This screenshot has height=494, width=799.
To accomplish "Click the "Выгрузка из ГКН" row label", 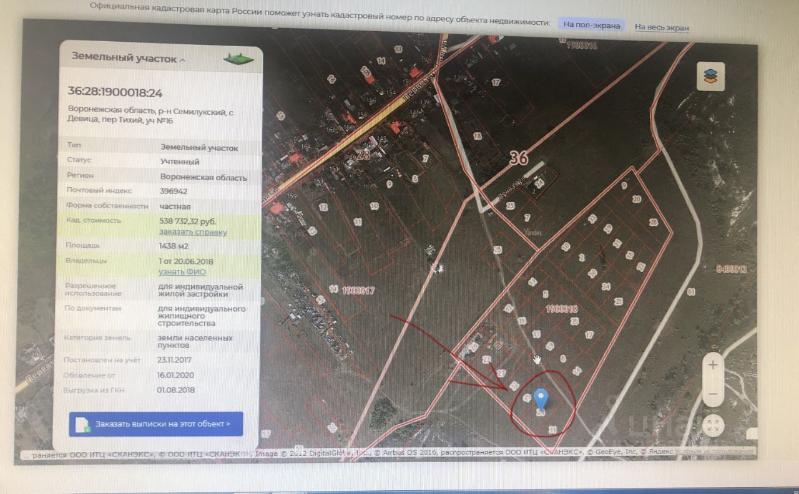I will pos(94,390).
